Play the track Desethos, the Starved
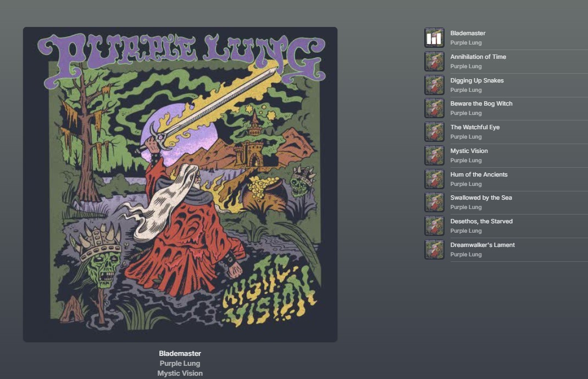 481,221
